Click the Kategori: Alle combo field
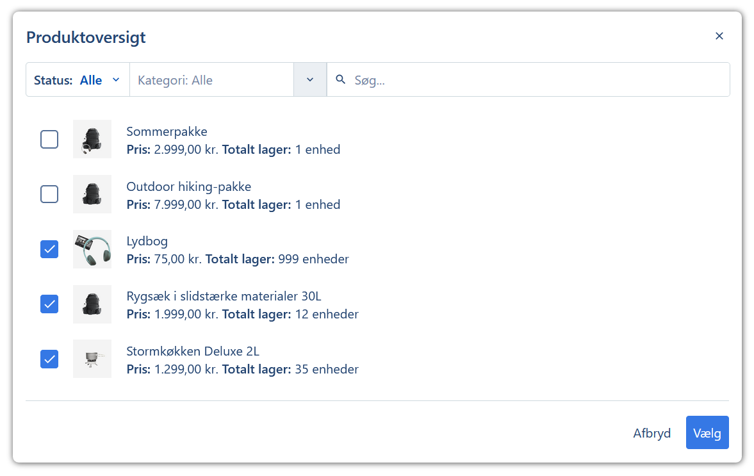This screenshot has width=754, height=476. click(211, 80)
